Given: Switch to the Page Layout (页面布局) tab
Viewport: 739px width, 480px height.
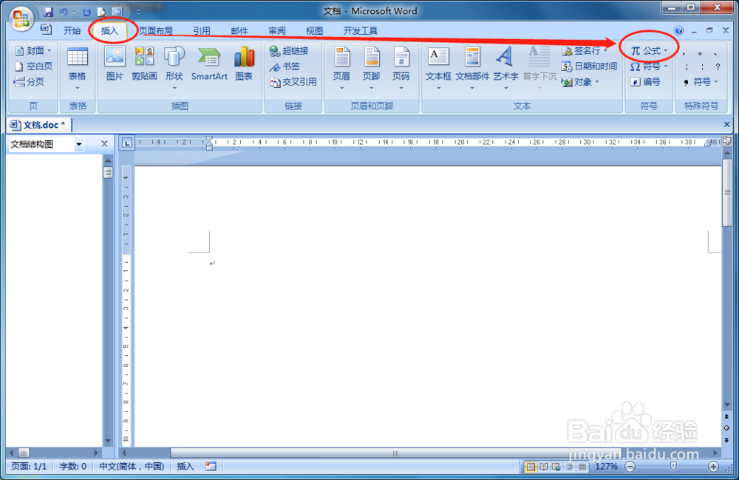Looking at the screenshot, I should click(x=155, y=30).
